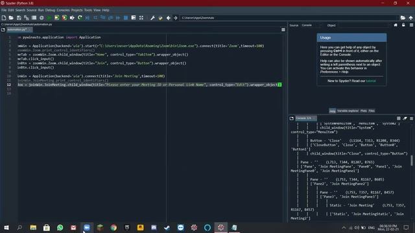This screenshot has width=415, height=233.
Task: Change to the parent directory
Action: point(410,17)
